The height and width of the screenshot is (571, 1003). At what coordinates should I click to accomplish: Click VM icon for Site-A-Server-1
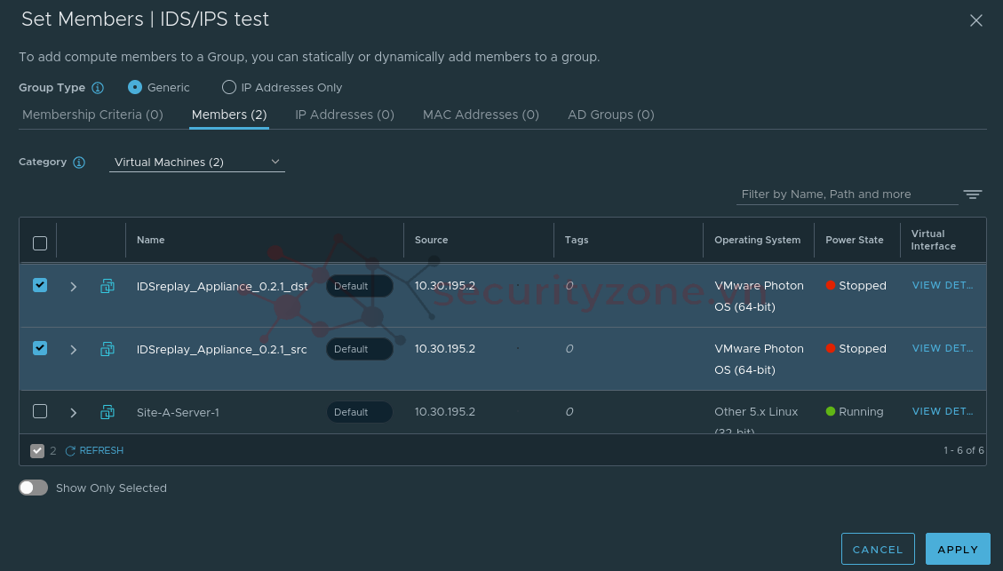click(x=107, y=412)
